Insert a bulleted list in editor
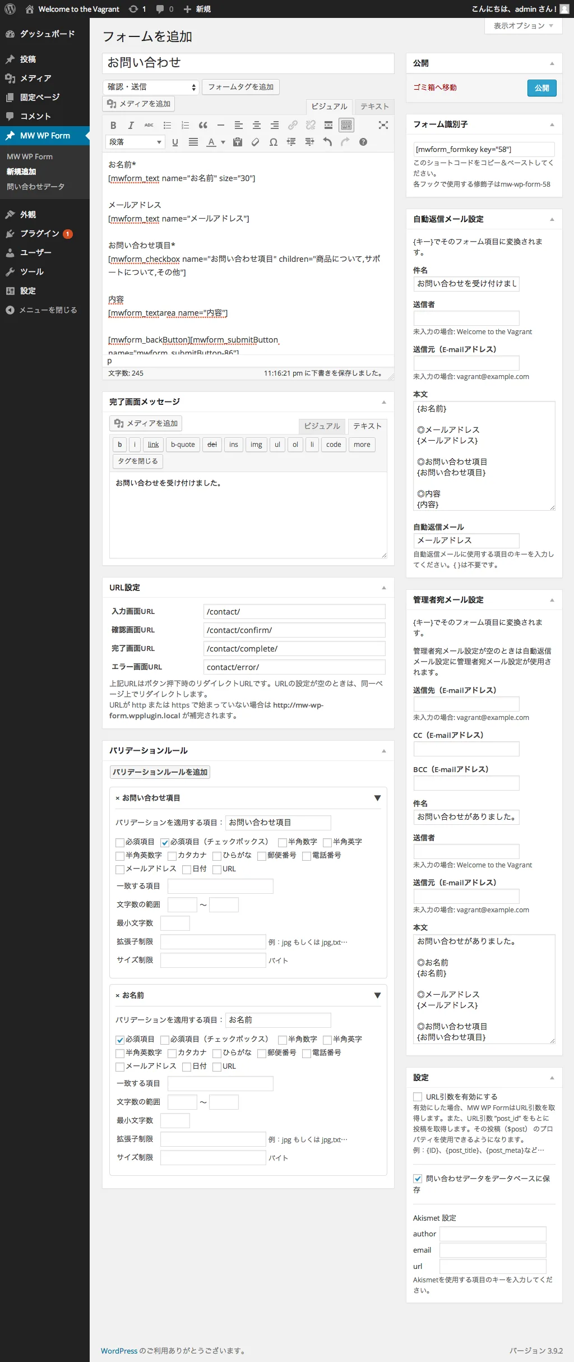The height and width of the screenshot is (1362, 574). tap(167, 125)
